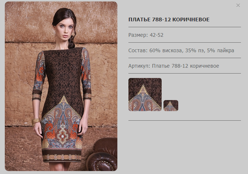Viewport: 248px width, 174px height.
Task: Click the gold bracelet on the model's wrist
Action: coord(36,121)
